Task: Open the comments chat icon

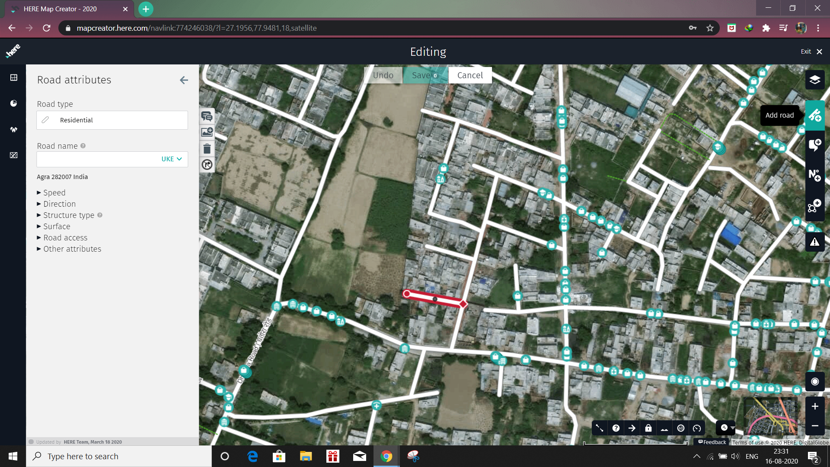Action: [x=207, y=116]
